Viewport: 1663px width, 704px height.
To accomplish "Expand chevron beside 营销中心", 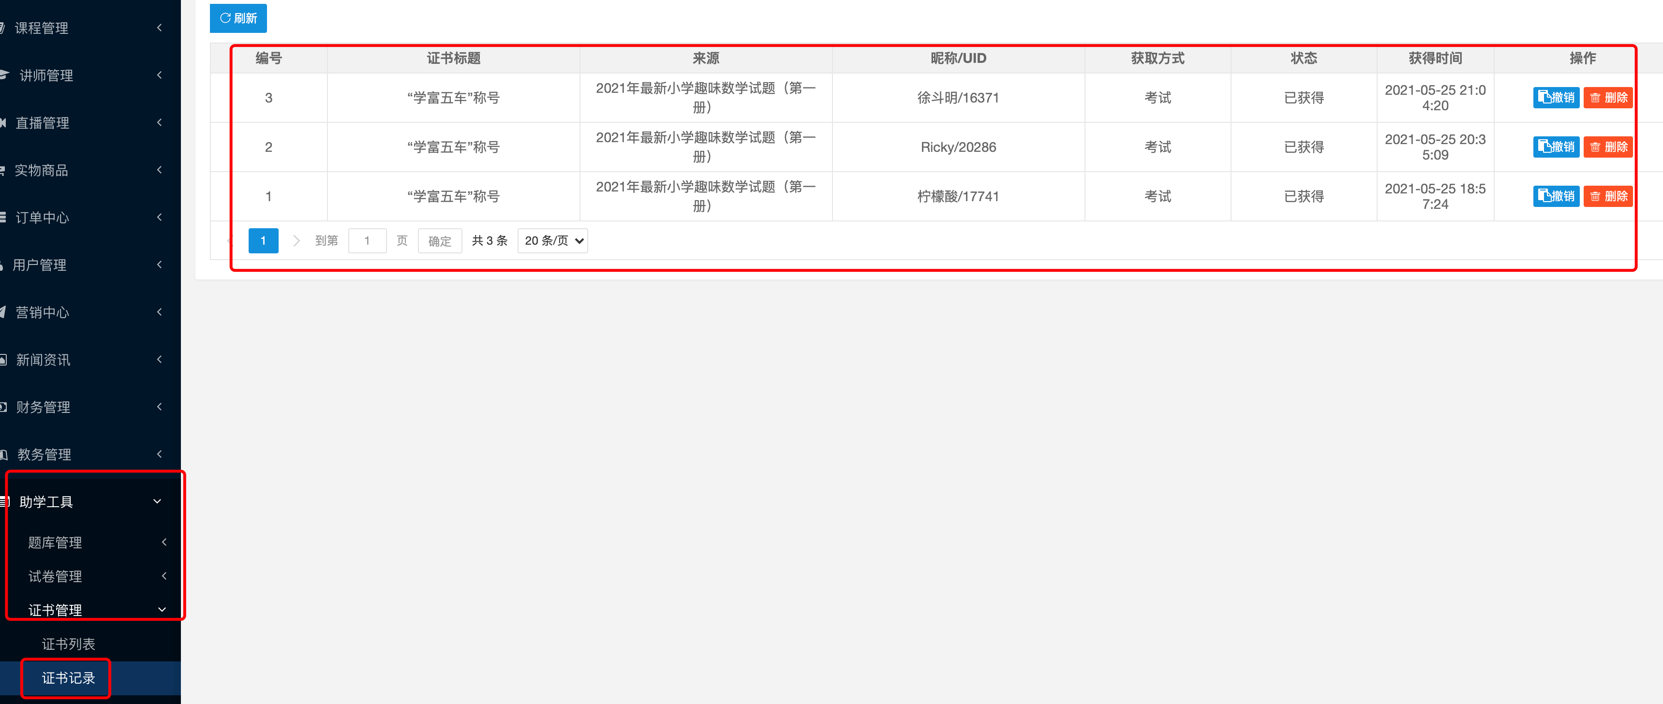I will tap(159, 312).
